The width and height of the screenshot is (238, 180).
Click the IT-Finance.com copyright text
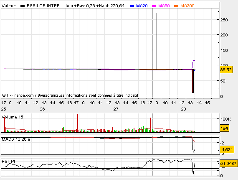tap(18, 95)
